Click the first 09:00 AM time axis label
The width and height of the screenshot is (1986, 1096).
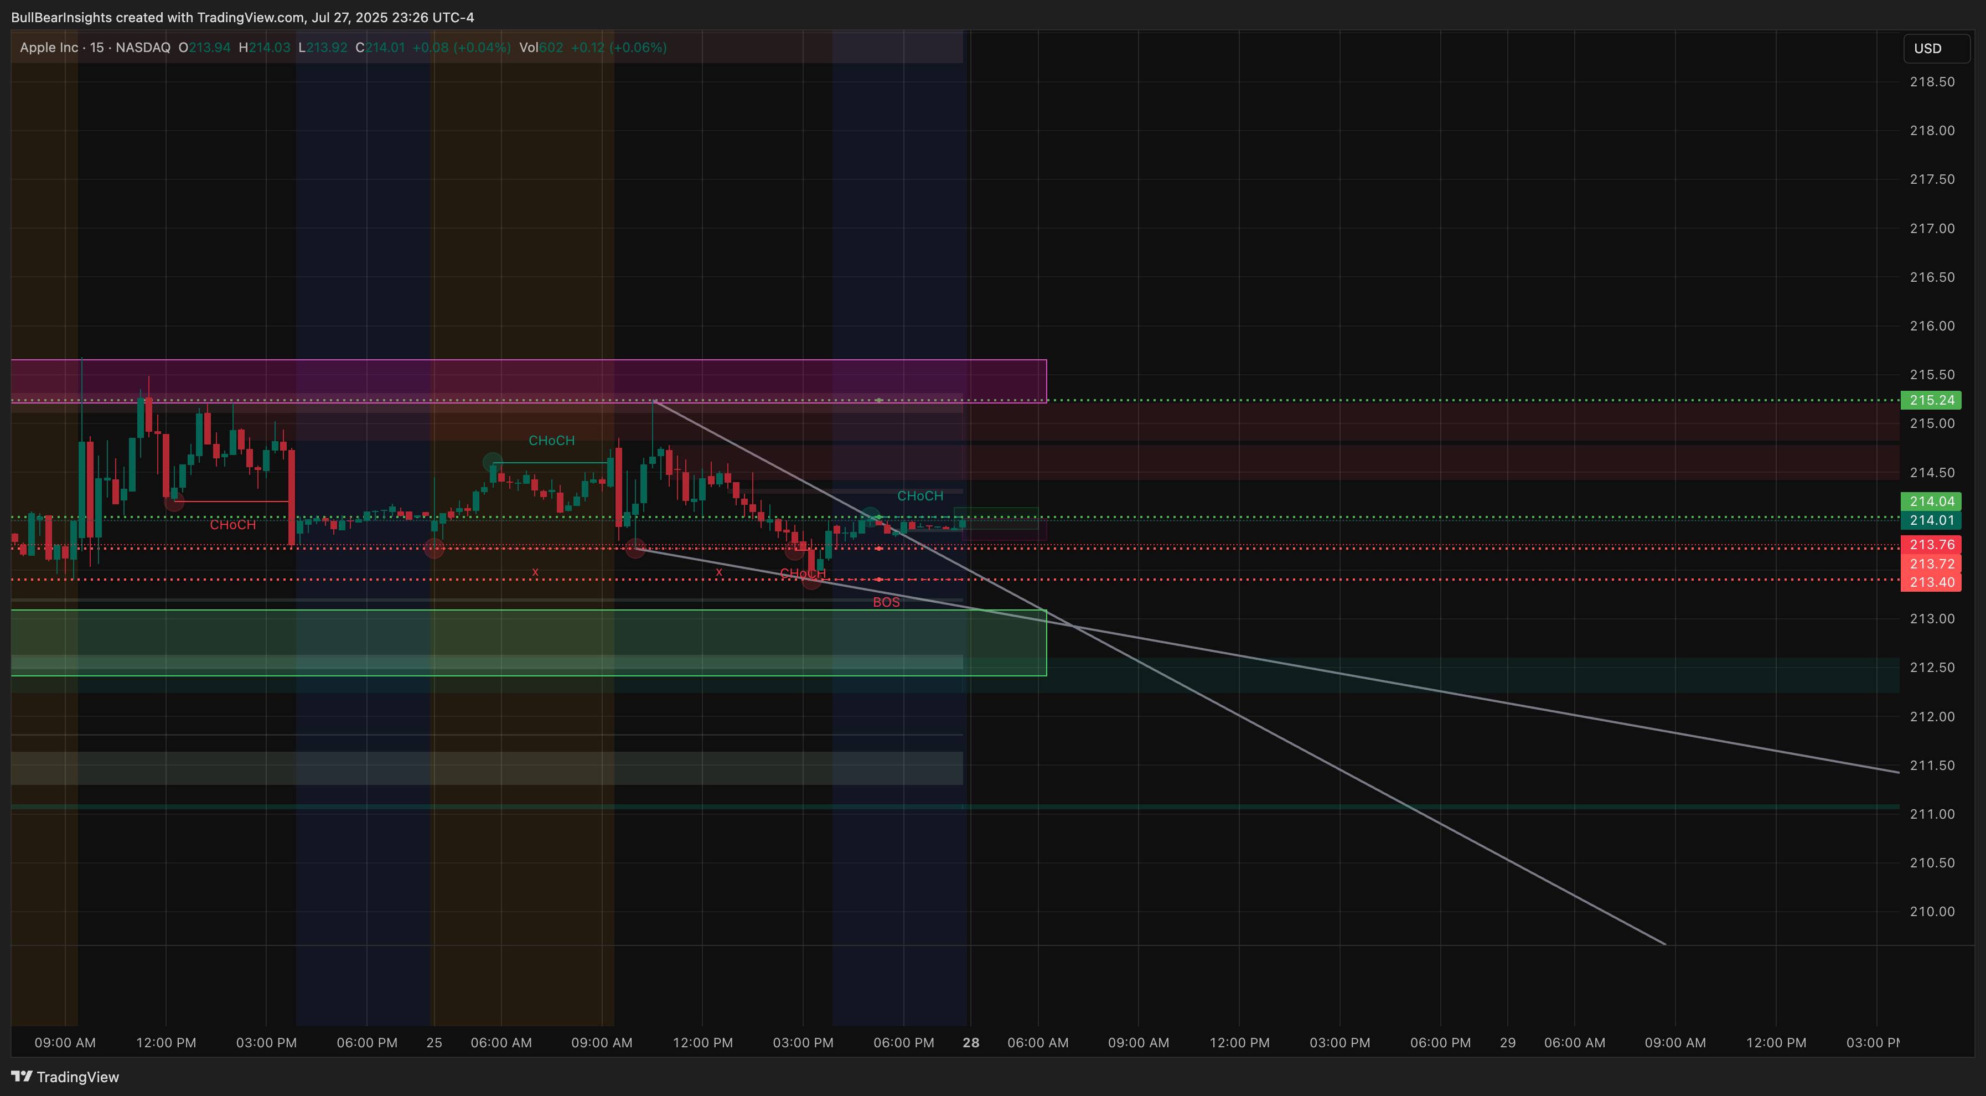tap(65, 1043)
